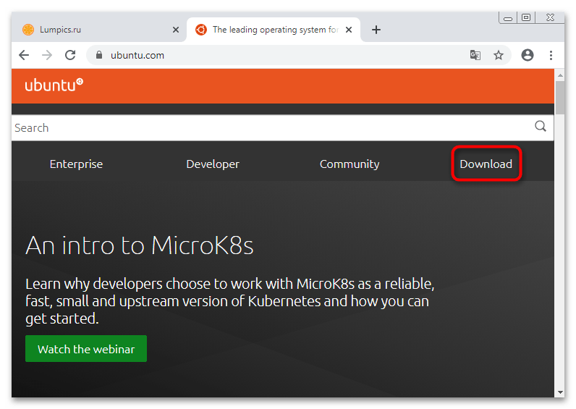
Task: Click the Ubuntu favicon on the active tab
Action: click(x=201, y=30)
